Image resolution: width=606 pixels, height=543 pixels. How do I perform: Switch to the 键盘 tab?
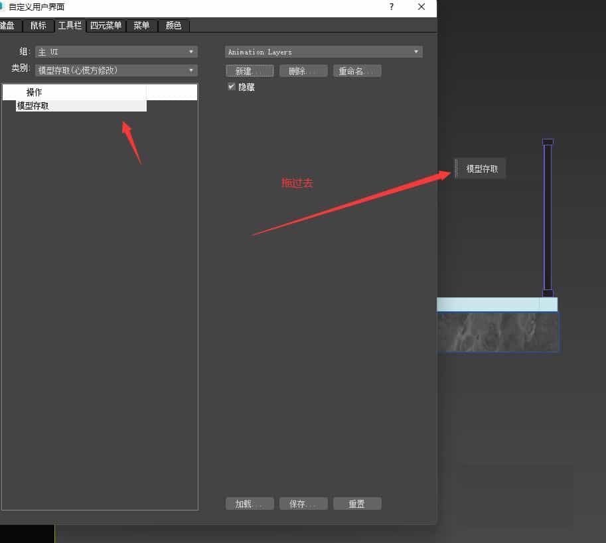coord(8,25)
